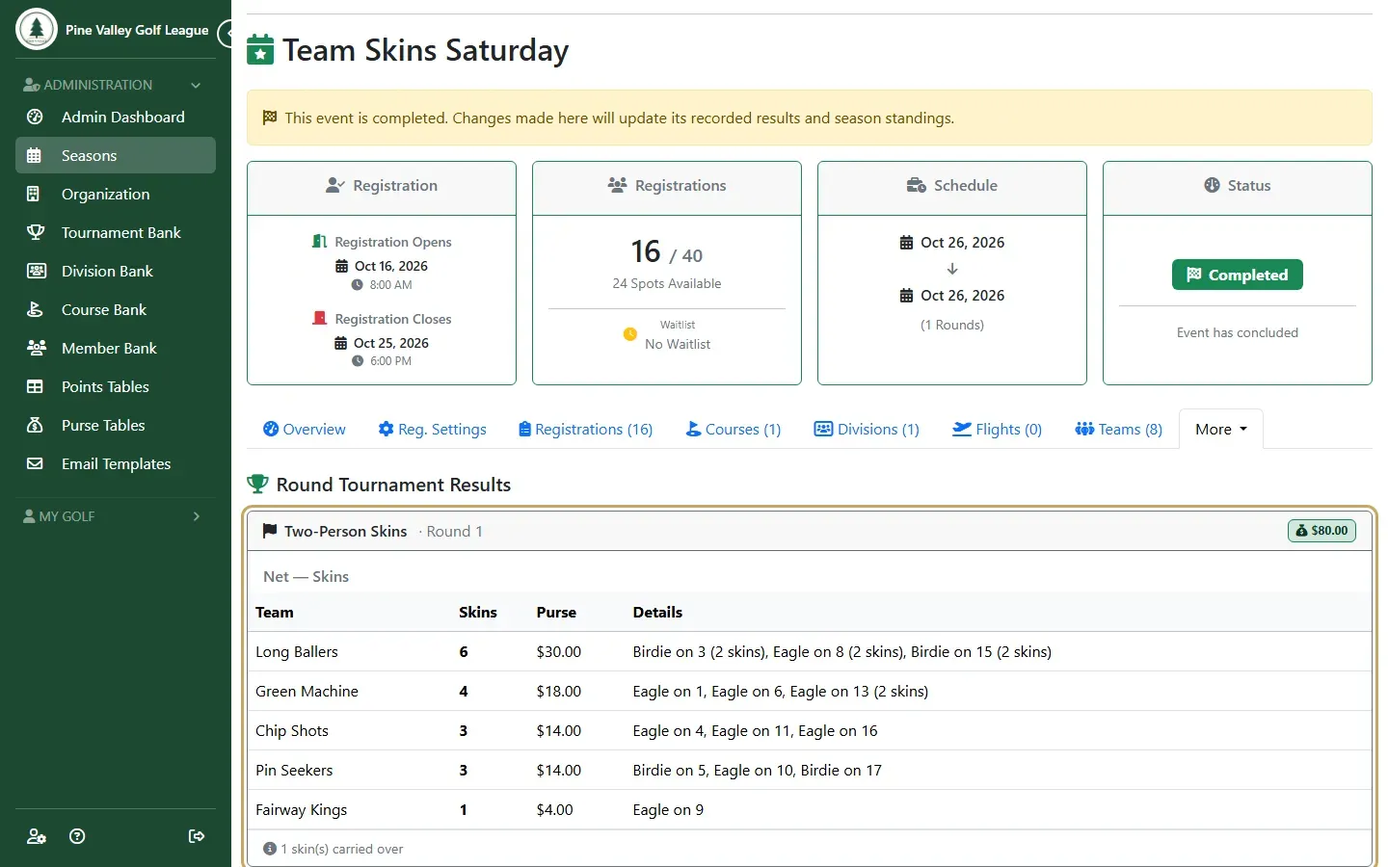Click the Points Tables grid icon
This screenshot has width=1388, height=867.
35,386
